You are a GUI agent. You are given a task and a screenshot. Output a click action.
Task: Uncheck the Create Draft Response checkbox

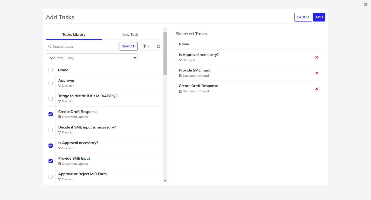click(51, 114)
